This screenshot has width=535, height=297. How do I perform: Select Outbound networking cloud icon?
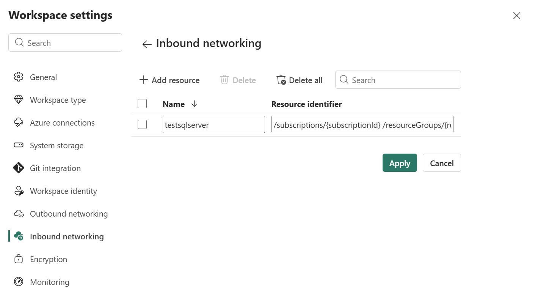[19, 214]
